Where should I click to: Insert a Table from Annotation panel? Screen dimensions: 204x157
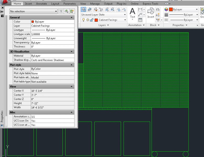click(x=140, y=20)
